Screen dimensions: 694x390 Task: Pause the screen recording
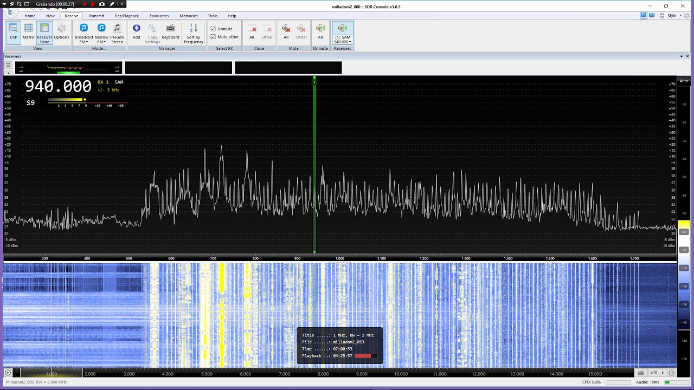[x=83, y=4]
